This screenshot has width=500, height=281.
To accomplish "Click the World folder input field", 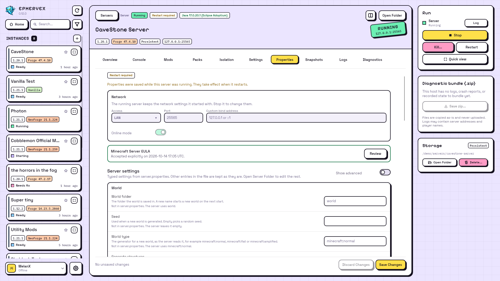I will coord(355,201).
